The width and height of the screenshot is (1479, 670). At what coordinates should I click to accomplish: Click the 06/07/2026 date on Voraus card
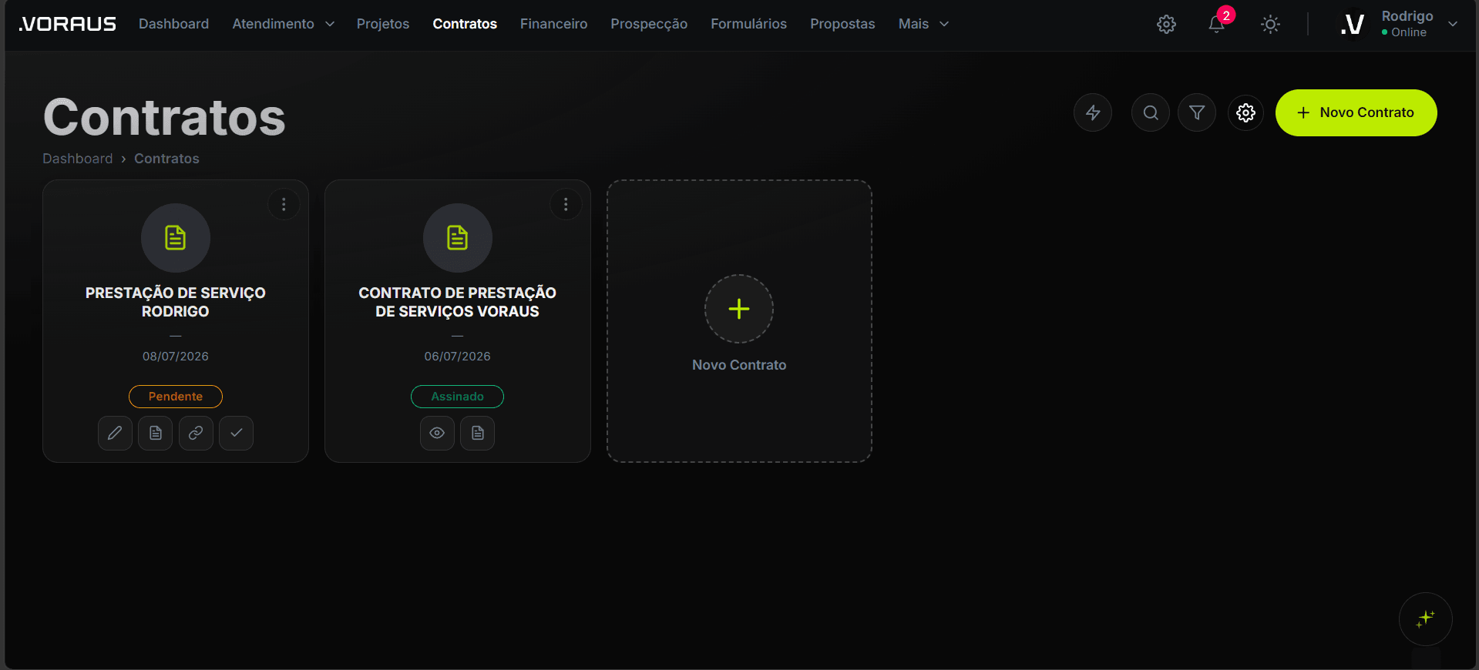tap(458, 357)
